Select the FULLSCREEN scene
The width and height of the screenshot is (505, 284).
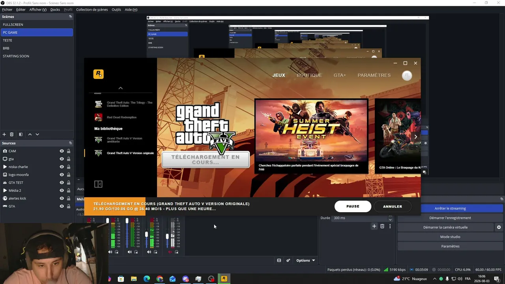[37, 24]
